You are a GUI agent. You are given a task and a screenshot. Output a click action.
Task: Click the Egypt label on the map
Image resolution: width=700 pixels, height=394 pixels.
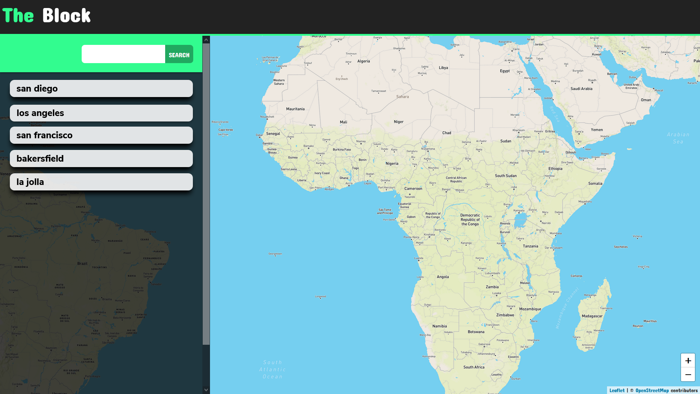coord(505,71)
